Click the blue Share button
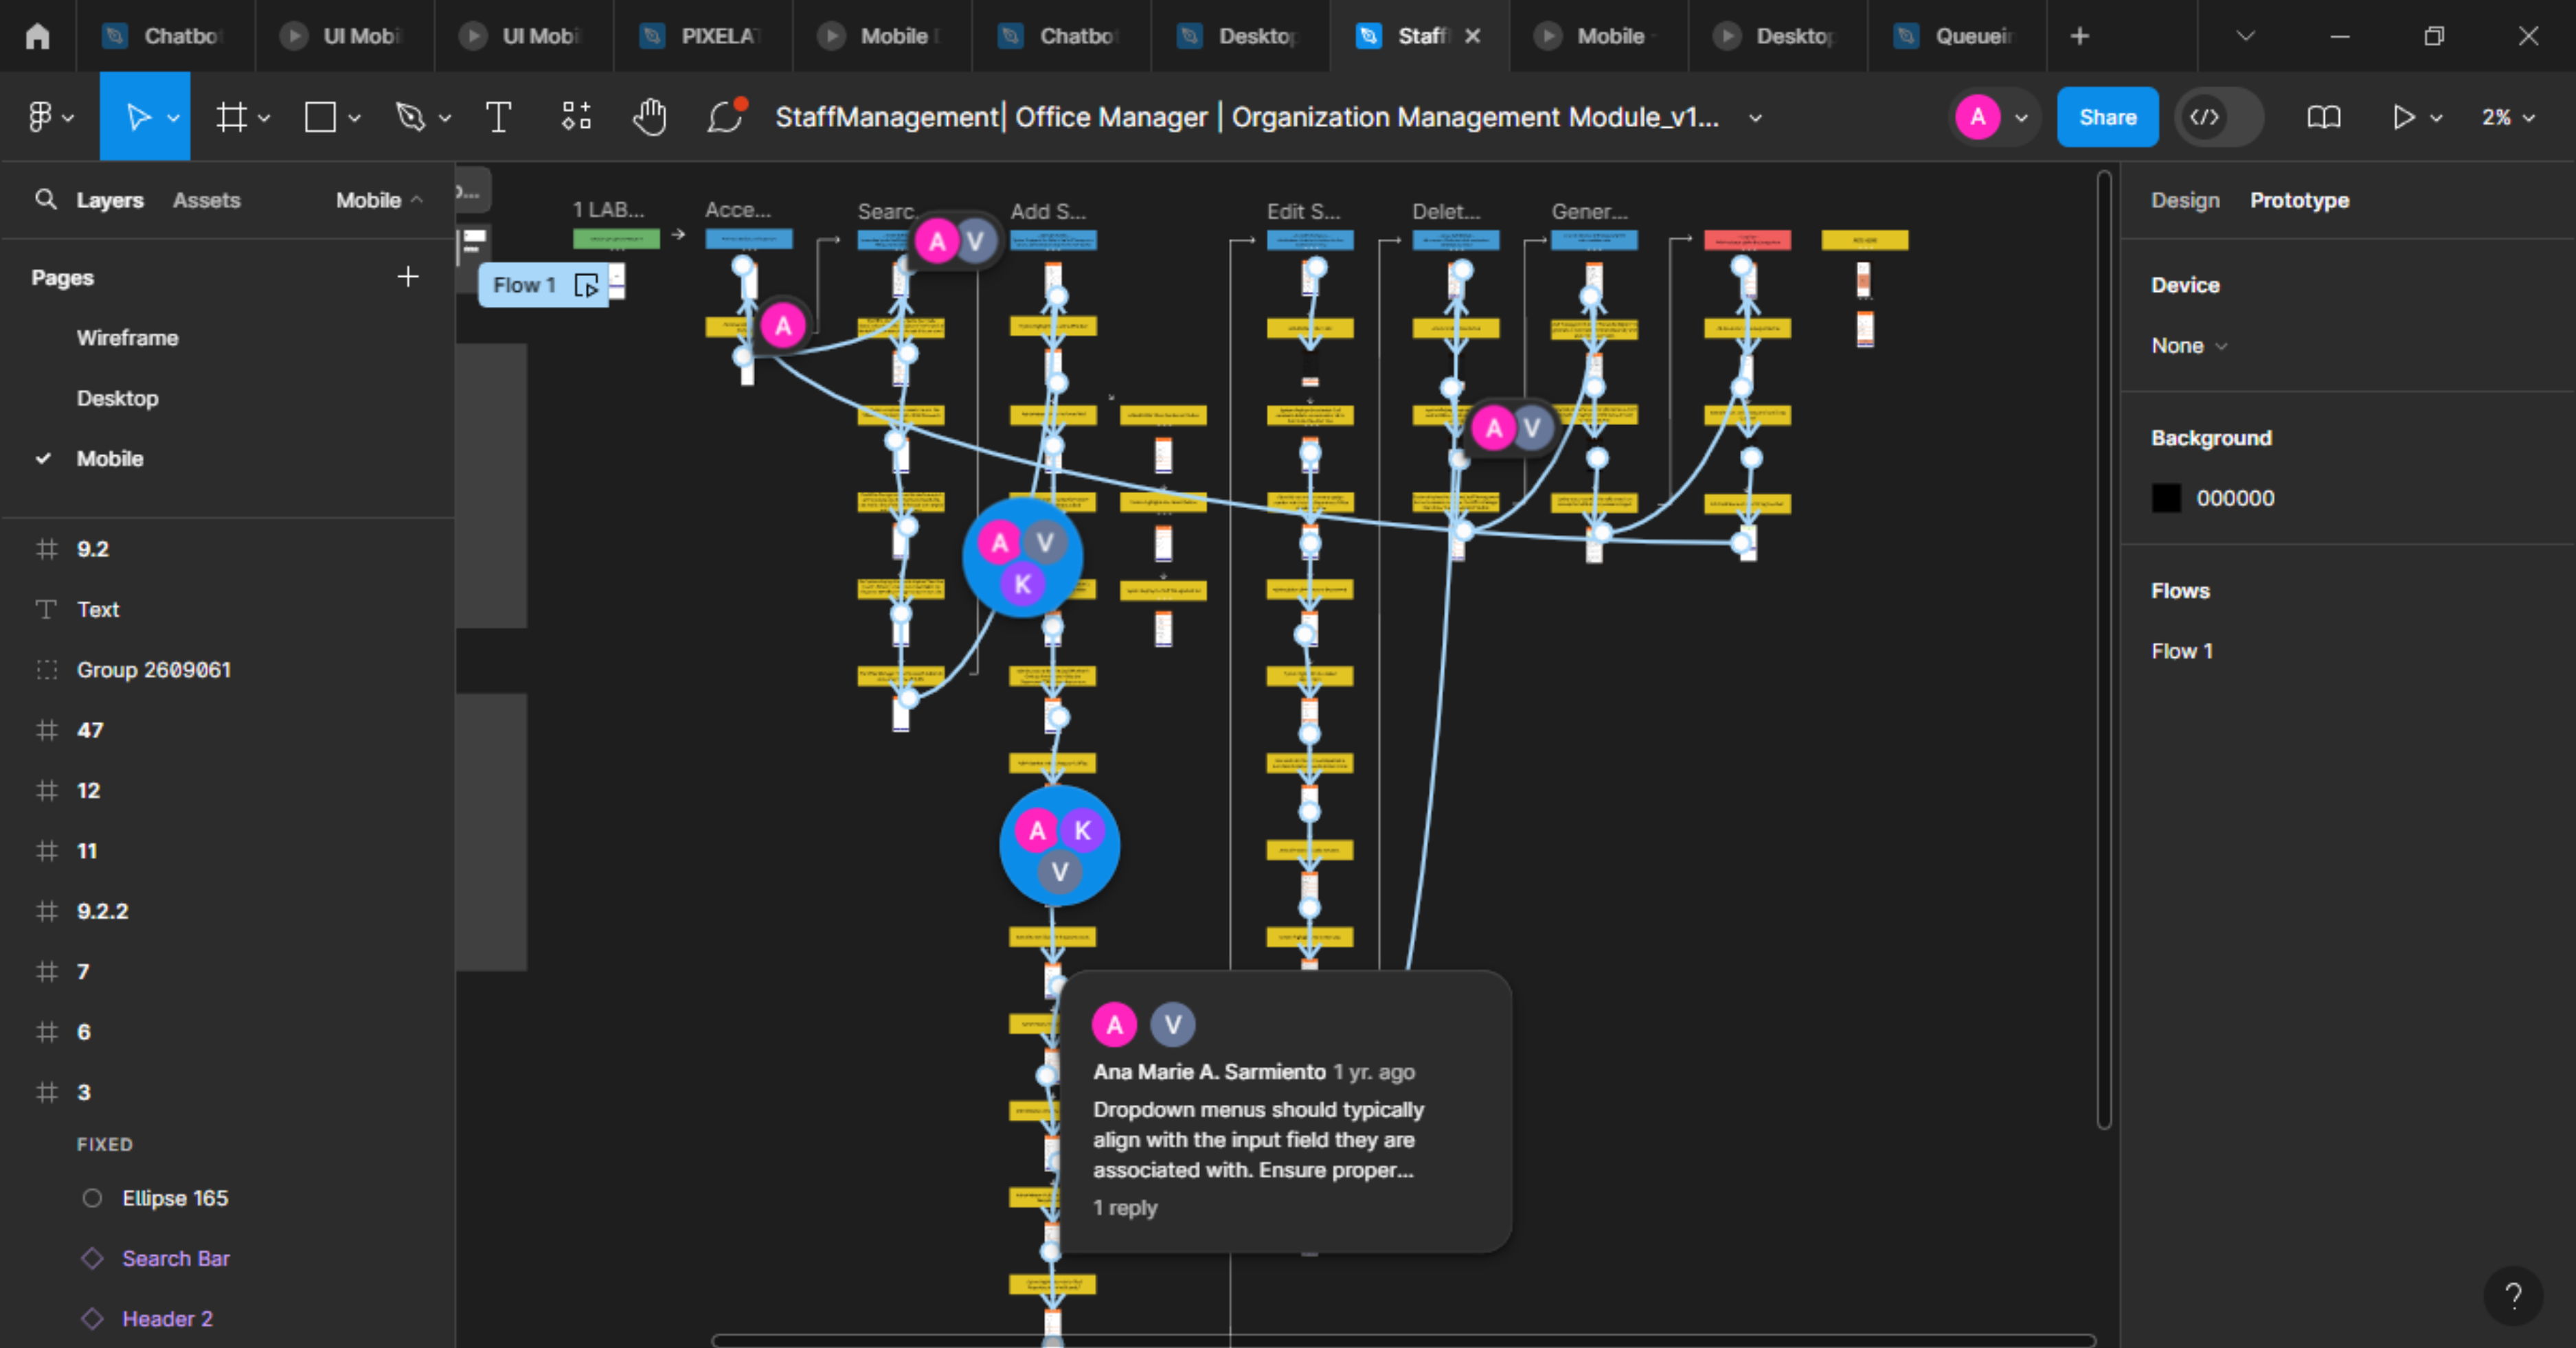Image resolution: width=2576 pixels, height=1348 pixels. tap(2107, 117)
